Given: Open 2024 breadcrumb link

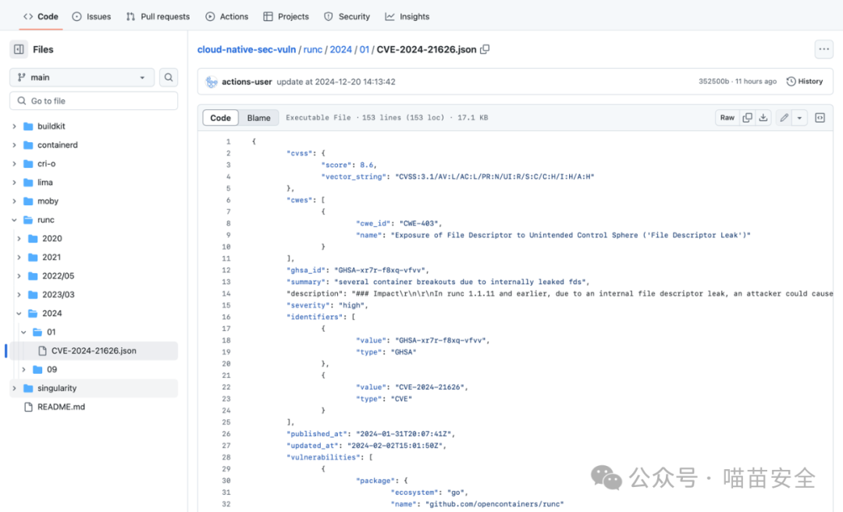Looking at the screenshot, I should [x=341, y=49].
